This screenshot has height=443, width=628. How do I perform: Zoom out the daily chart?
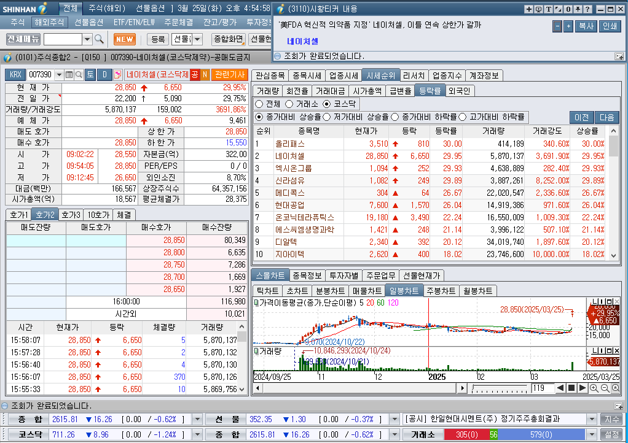coord(605,388)
